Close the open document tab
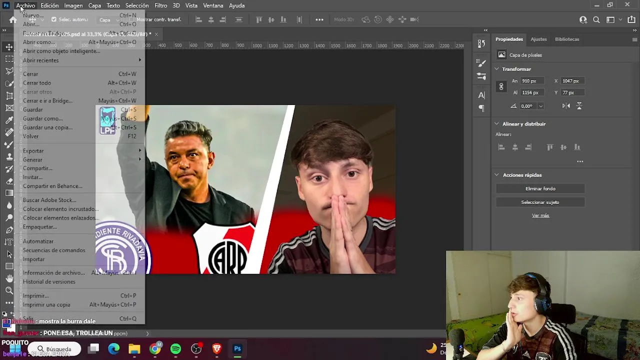The width and height of the screenshot is (640, 360). (156, 34)
